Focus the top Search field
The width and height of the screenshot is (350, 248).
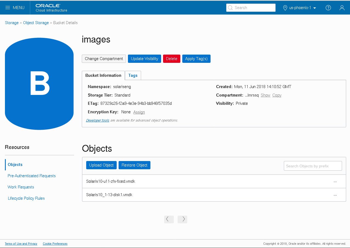251,8
